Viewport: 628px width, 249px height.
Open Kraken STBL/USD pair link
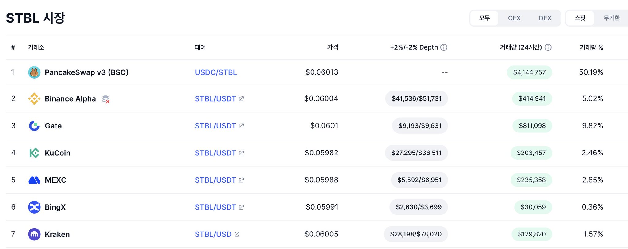pyautogui.click(x=213, y=234)
